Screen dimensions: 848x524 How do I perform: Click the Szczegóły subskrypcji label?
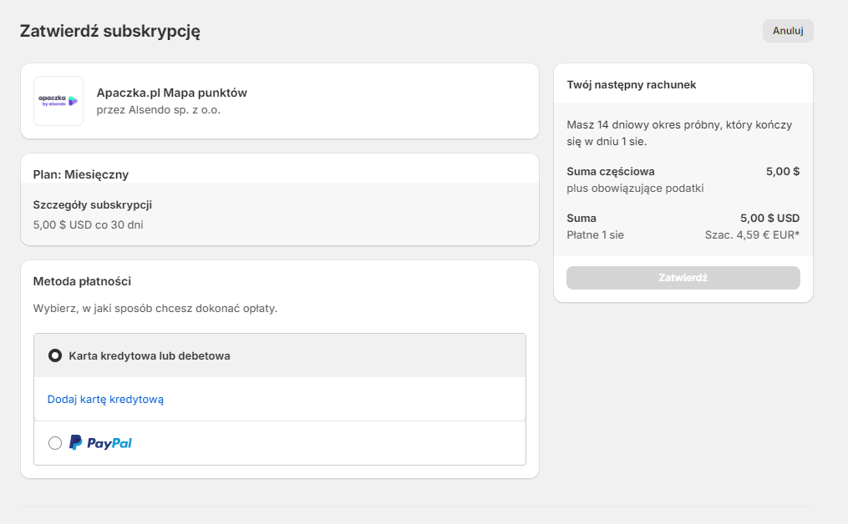(x=92, y=204)
